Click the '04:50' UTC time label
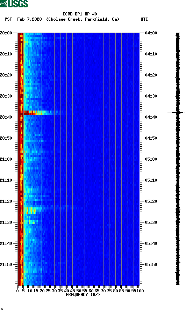Screen dimensions: 193x313 coord(151,138)
